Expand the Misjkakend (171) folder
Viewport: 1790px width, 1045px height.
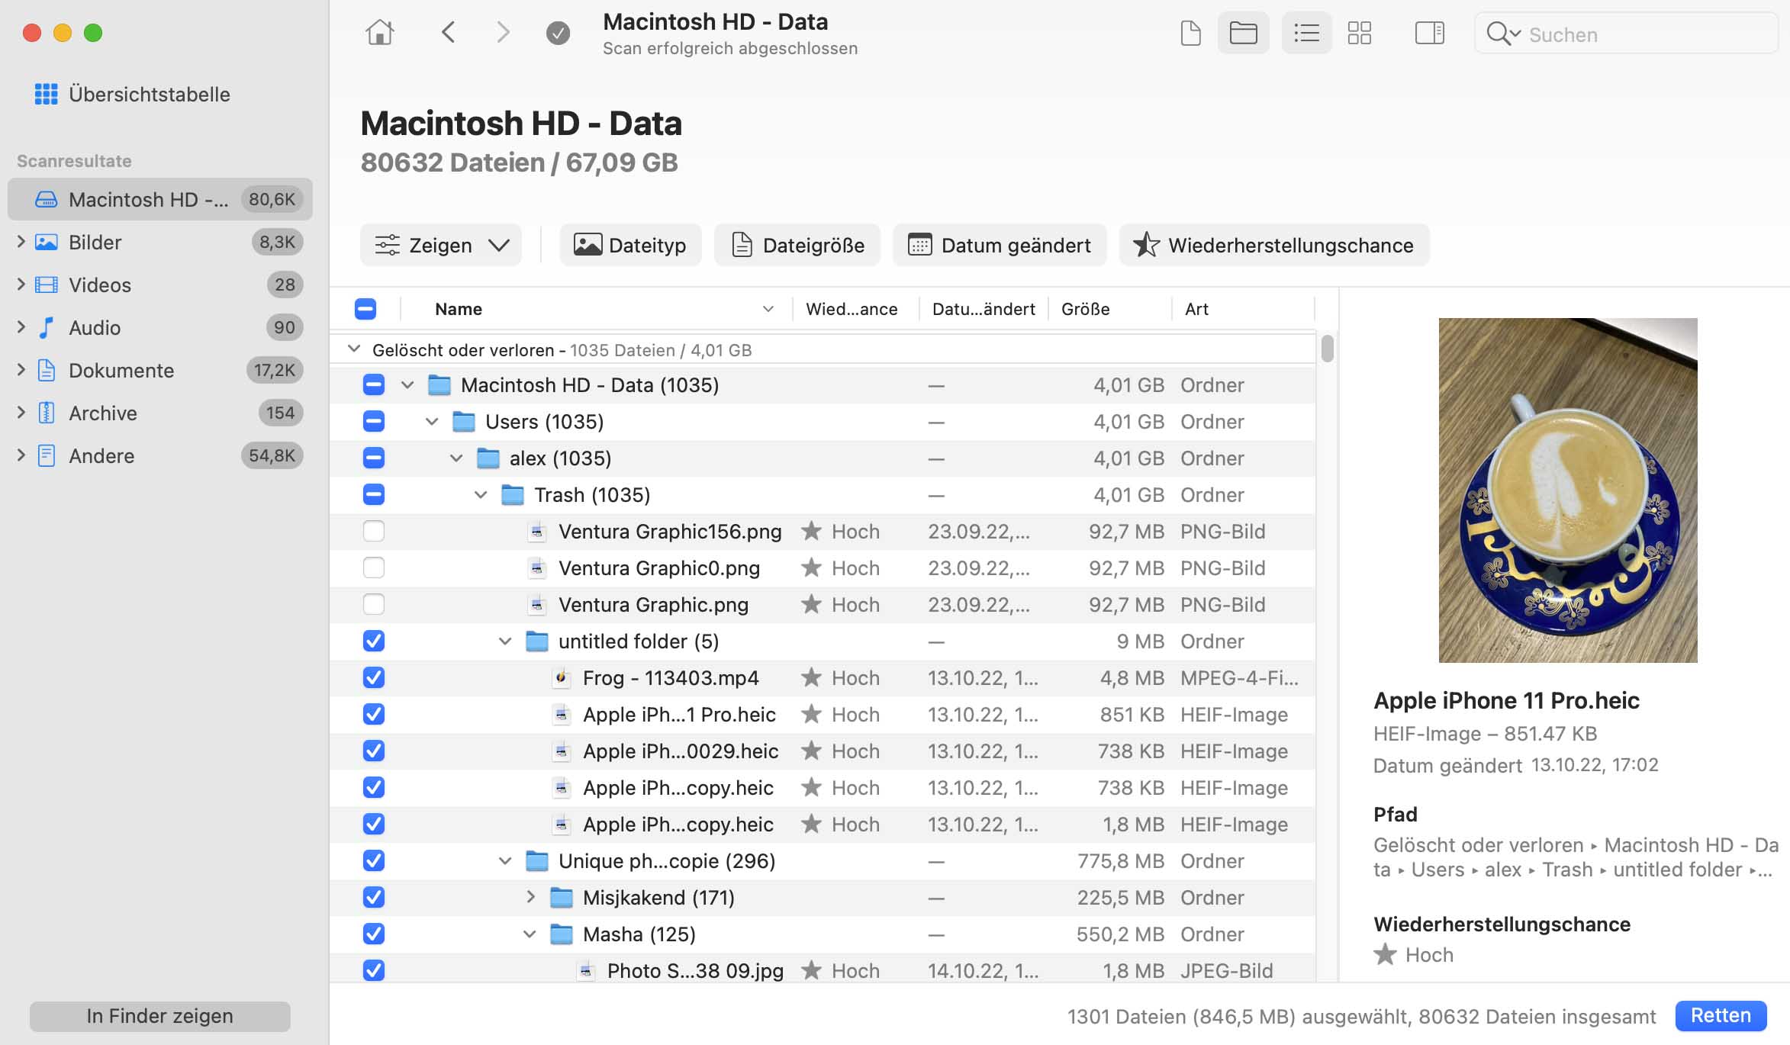530,897
